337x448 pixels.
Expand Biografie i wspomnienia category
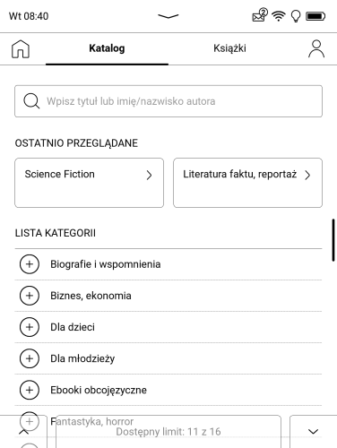30,264
